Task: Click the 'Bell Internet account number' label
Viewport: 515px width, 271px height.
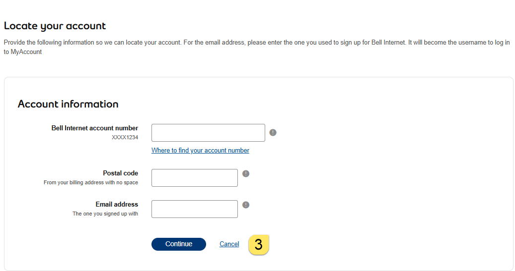Action: click(95, 128)
